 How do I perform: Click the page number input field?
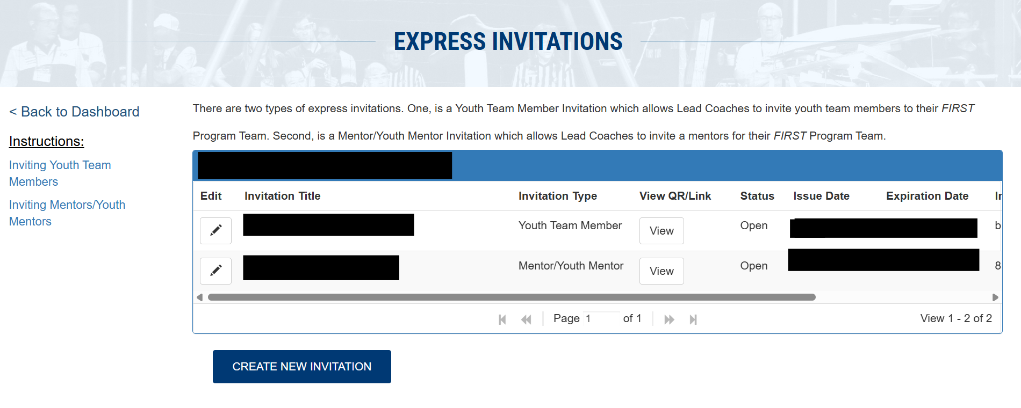(602, 319)
